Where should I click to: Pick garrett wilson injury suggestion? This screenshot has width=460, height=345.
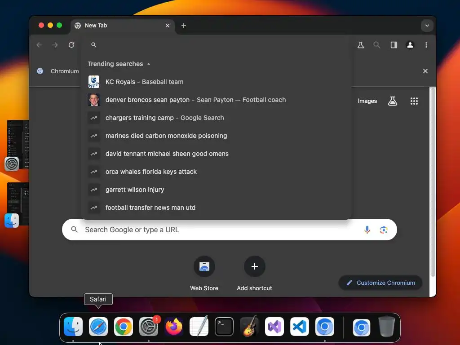click(216, 190)
